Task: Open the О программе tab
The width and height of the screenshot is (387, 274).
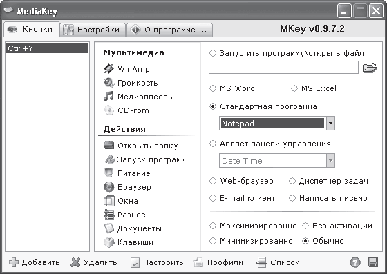Action: pyautogui.click(x=169, y=30)
